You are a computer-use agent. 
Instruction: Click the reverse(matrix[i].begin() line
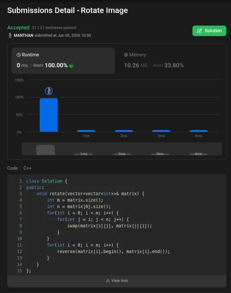coord(114,252)
